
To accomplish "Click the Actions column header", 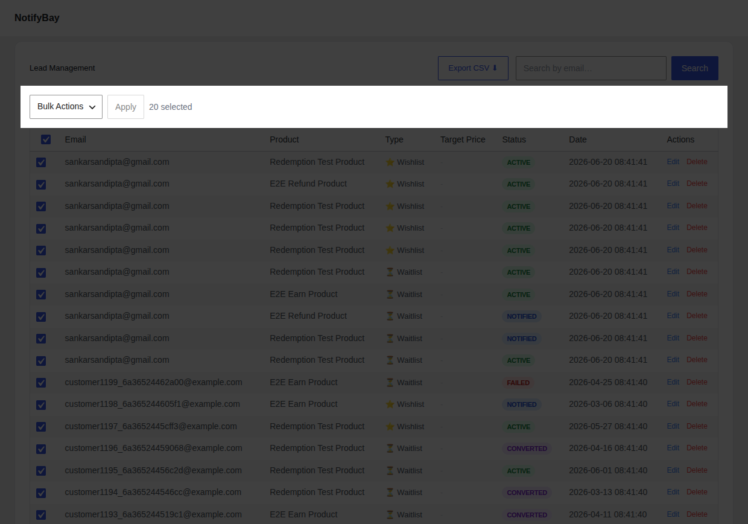I will [680, 139].
